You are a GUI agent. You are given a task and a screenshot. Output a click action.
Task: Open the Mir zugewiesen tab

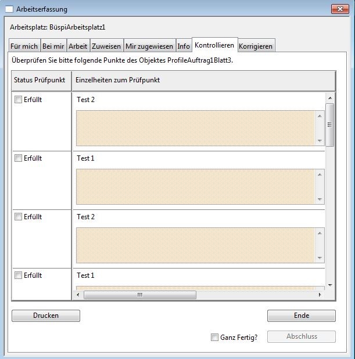pyautogui.click(x=149, y=46)
